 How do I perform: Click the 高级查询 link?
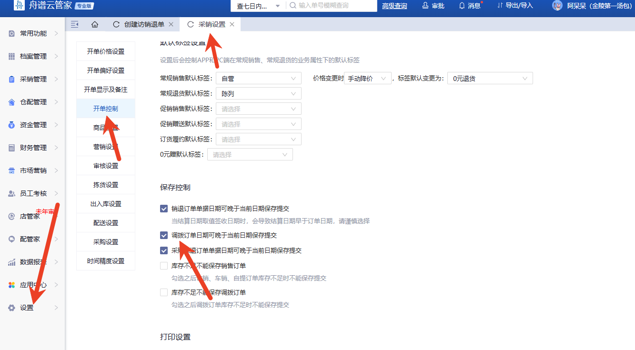[394, 6]
